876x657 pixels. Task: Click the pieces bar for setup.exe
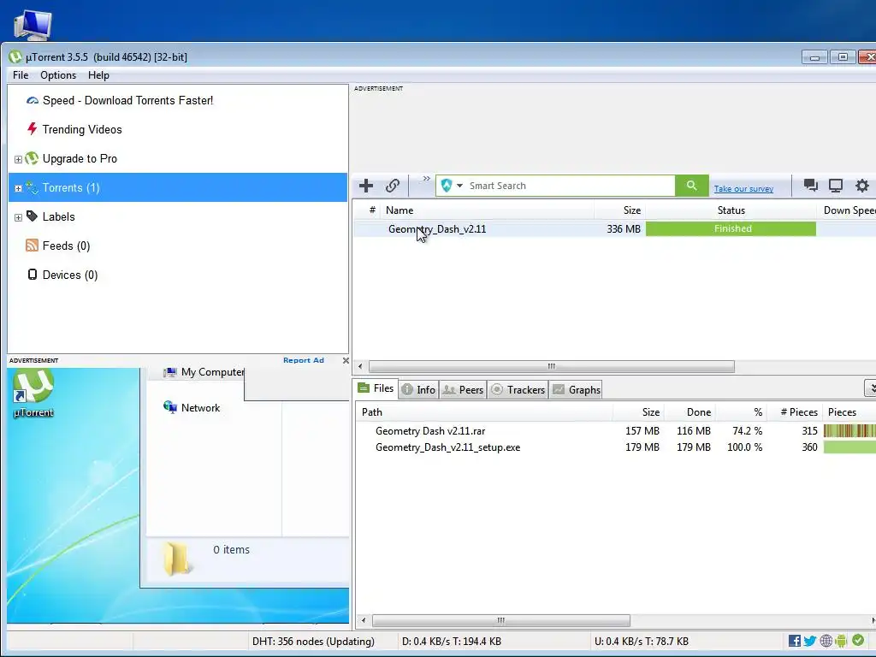click(849, 447)
